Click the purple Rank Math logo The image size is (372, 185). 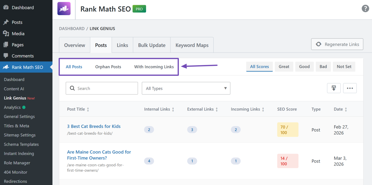(x=64, y=9)
